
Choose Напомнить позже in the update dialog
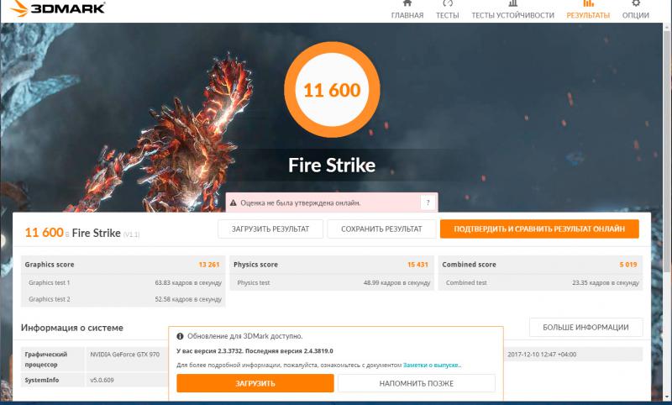417,383
